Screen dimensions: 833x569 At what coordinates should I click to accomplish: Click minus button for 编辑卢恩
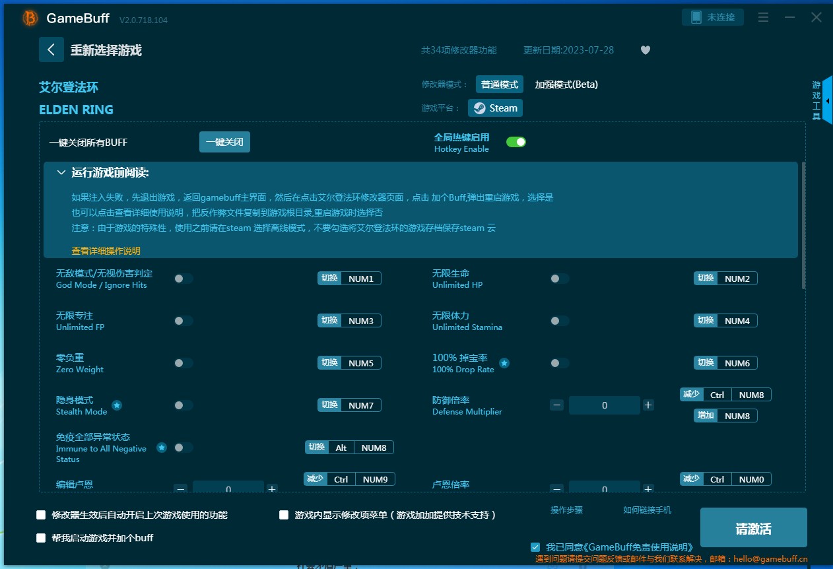click(x=180, y=489)
